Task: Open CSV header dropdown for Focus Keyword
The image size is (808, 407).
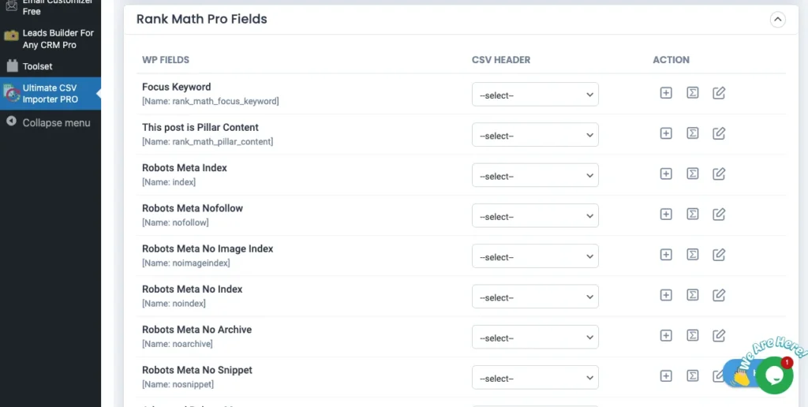Action: click(535, 95)
